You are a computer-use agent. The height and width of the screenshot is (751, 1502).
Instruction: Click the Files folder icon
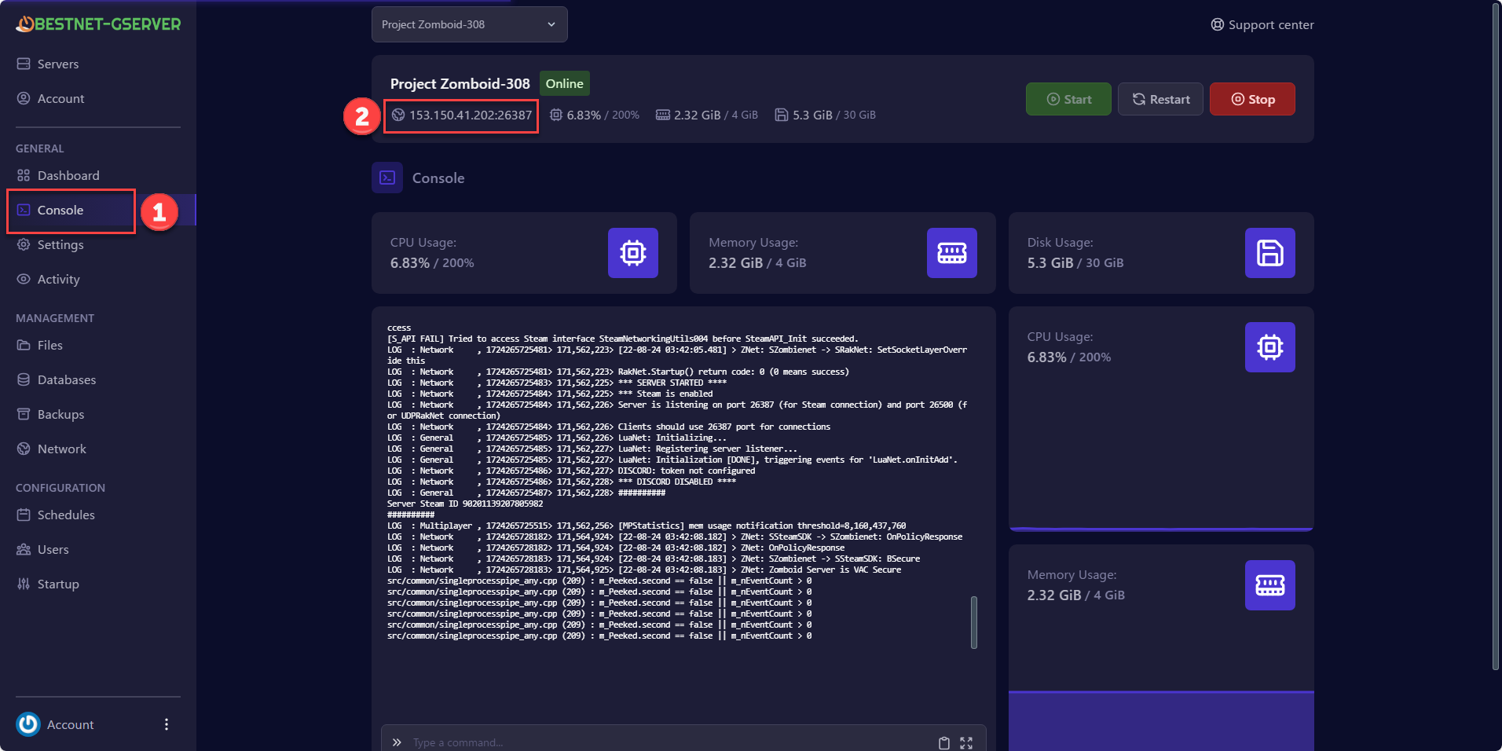click(x=24, y=345)
